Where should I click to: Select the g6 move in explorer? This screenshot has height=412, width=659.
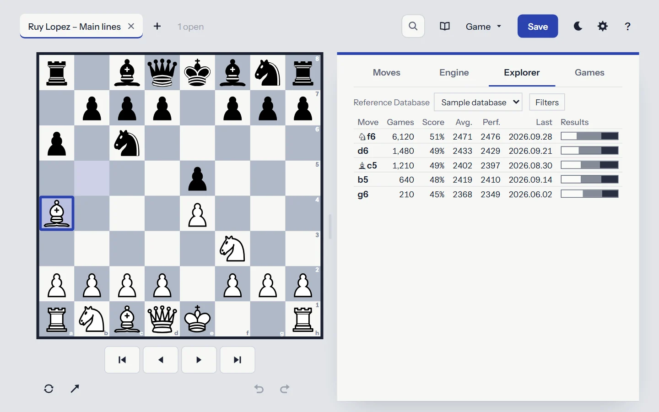[x=488, y=194]
